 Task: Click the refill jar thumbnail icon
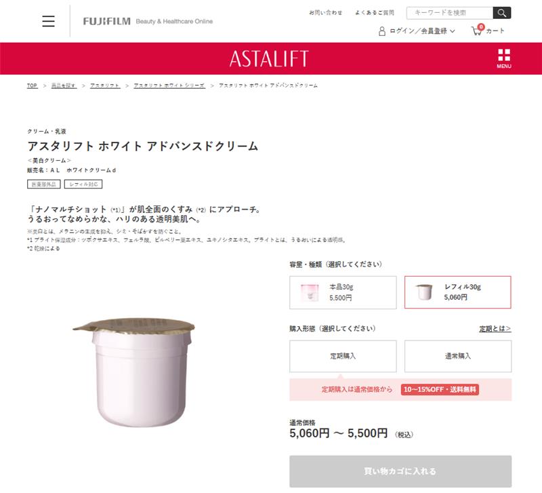(x=424, y=292)
